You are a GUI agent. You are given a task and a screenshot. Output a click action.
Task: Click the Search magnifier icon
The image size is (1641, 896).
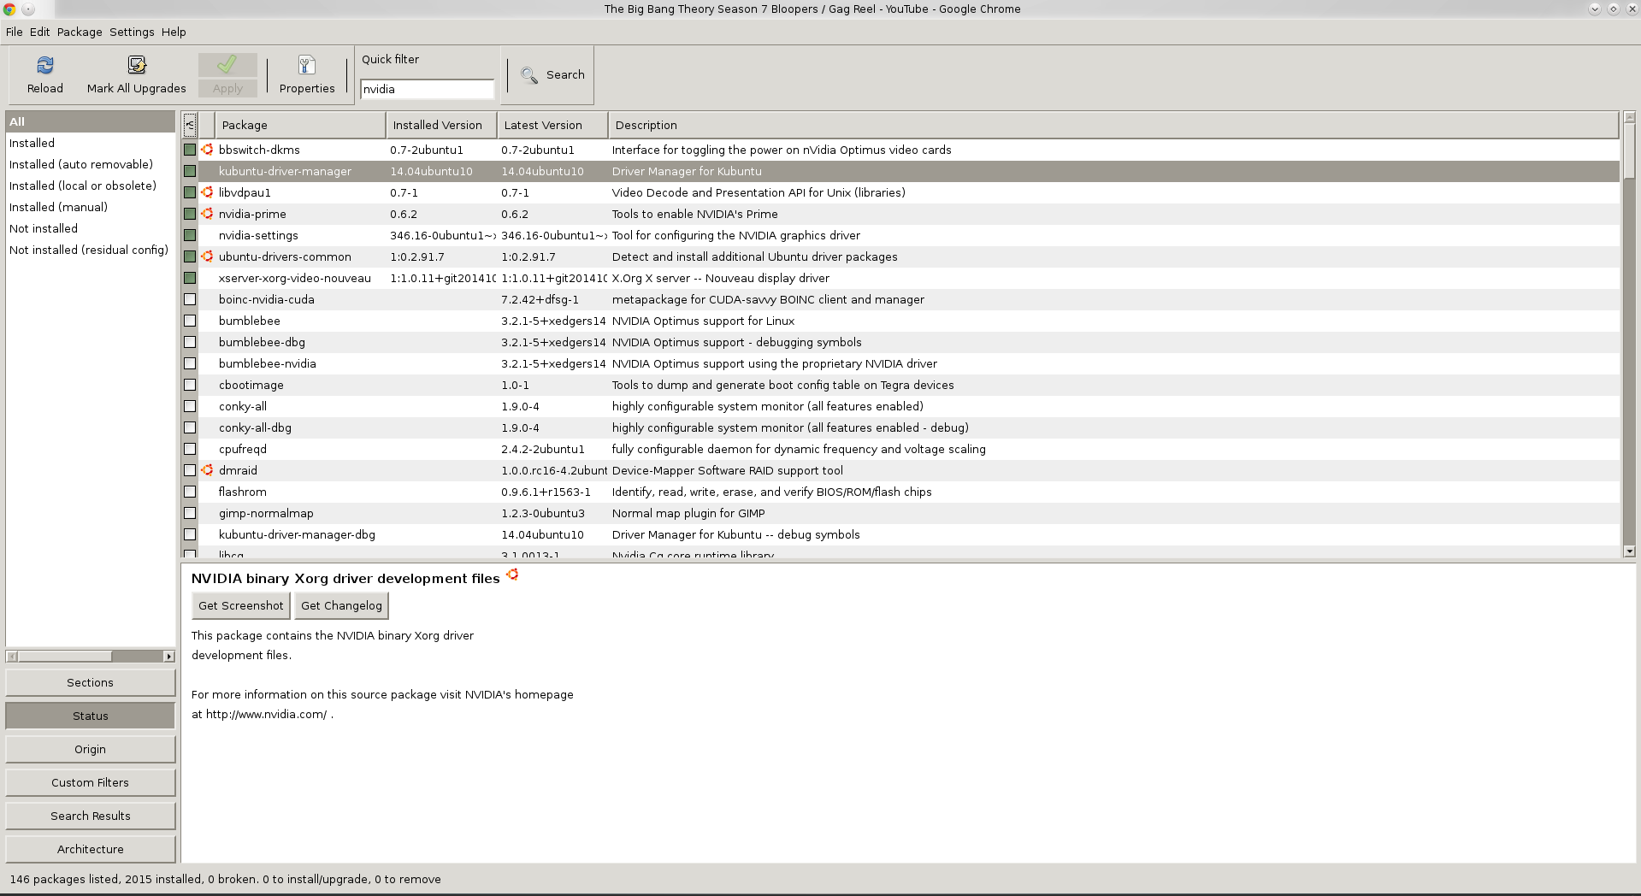point(530,75)
